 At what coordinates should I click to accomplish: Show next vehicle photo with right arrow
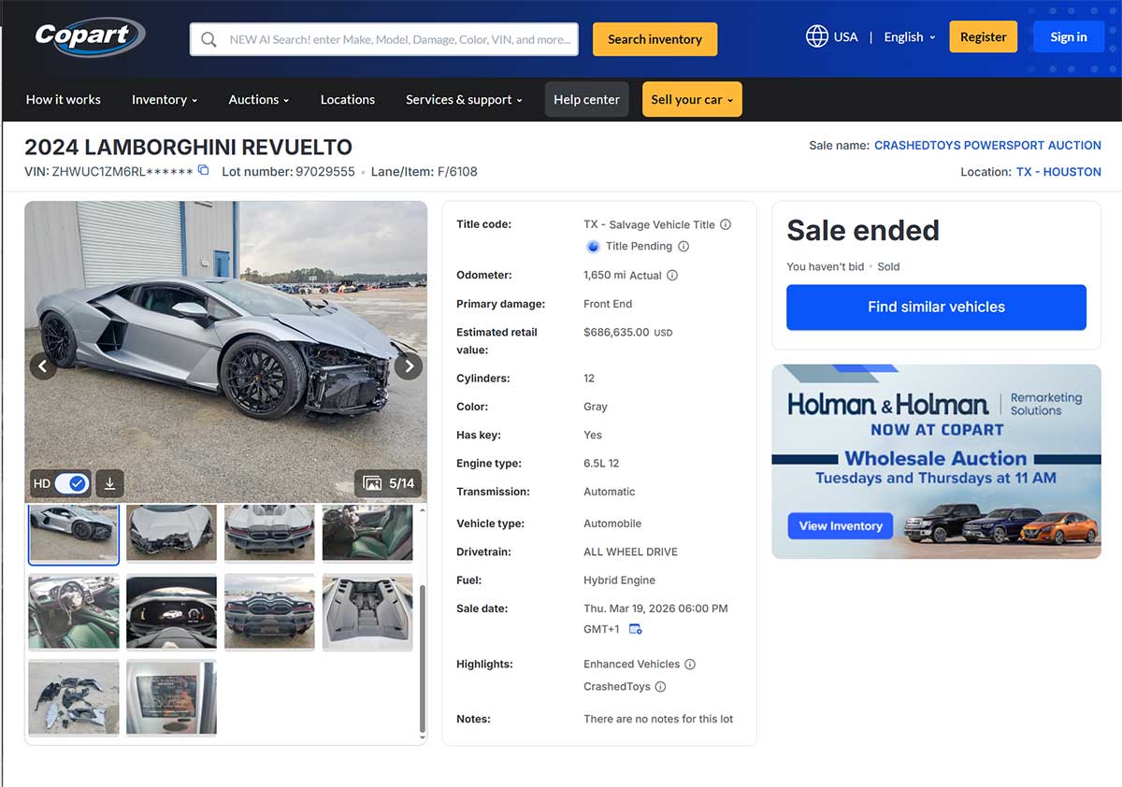(x=408, y=365)
